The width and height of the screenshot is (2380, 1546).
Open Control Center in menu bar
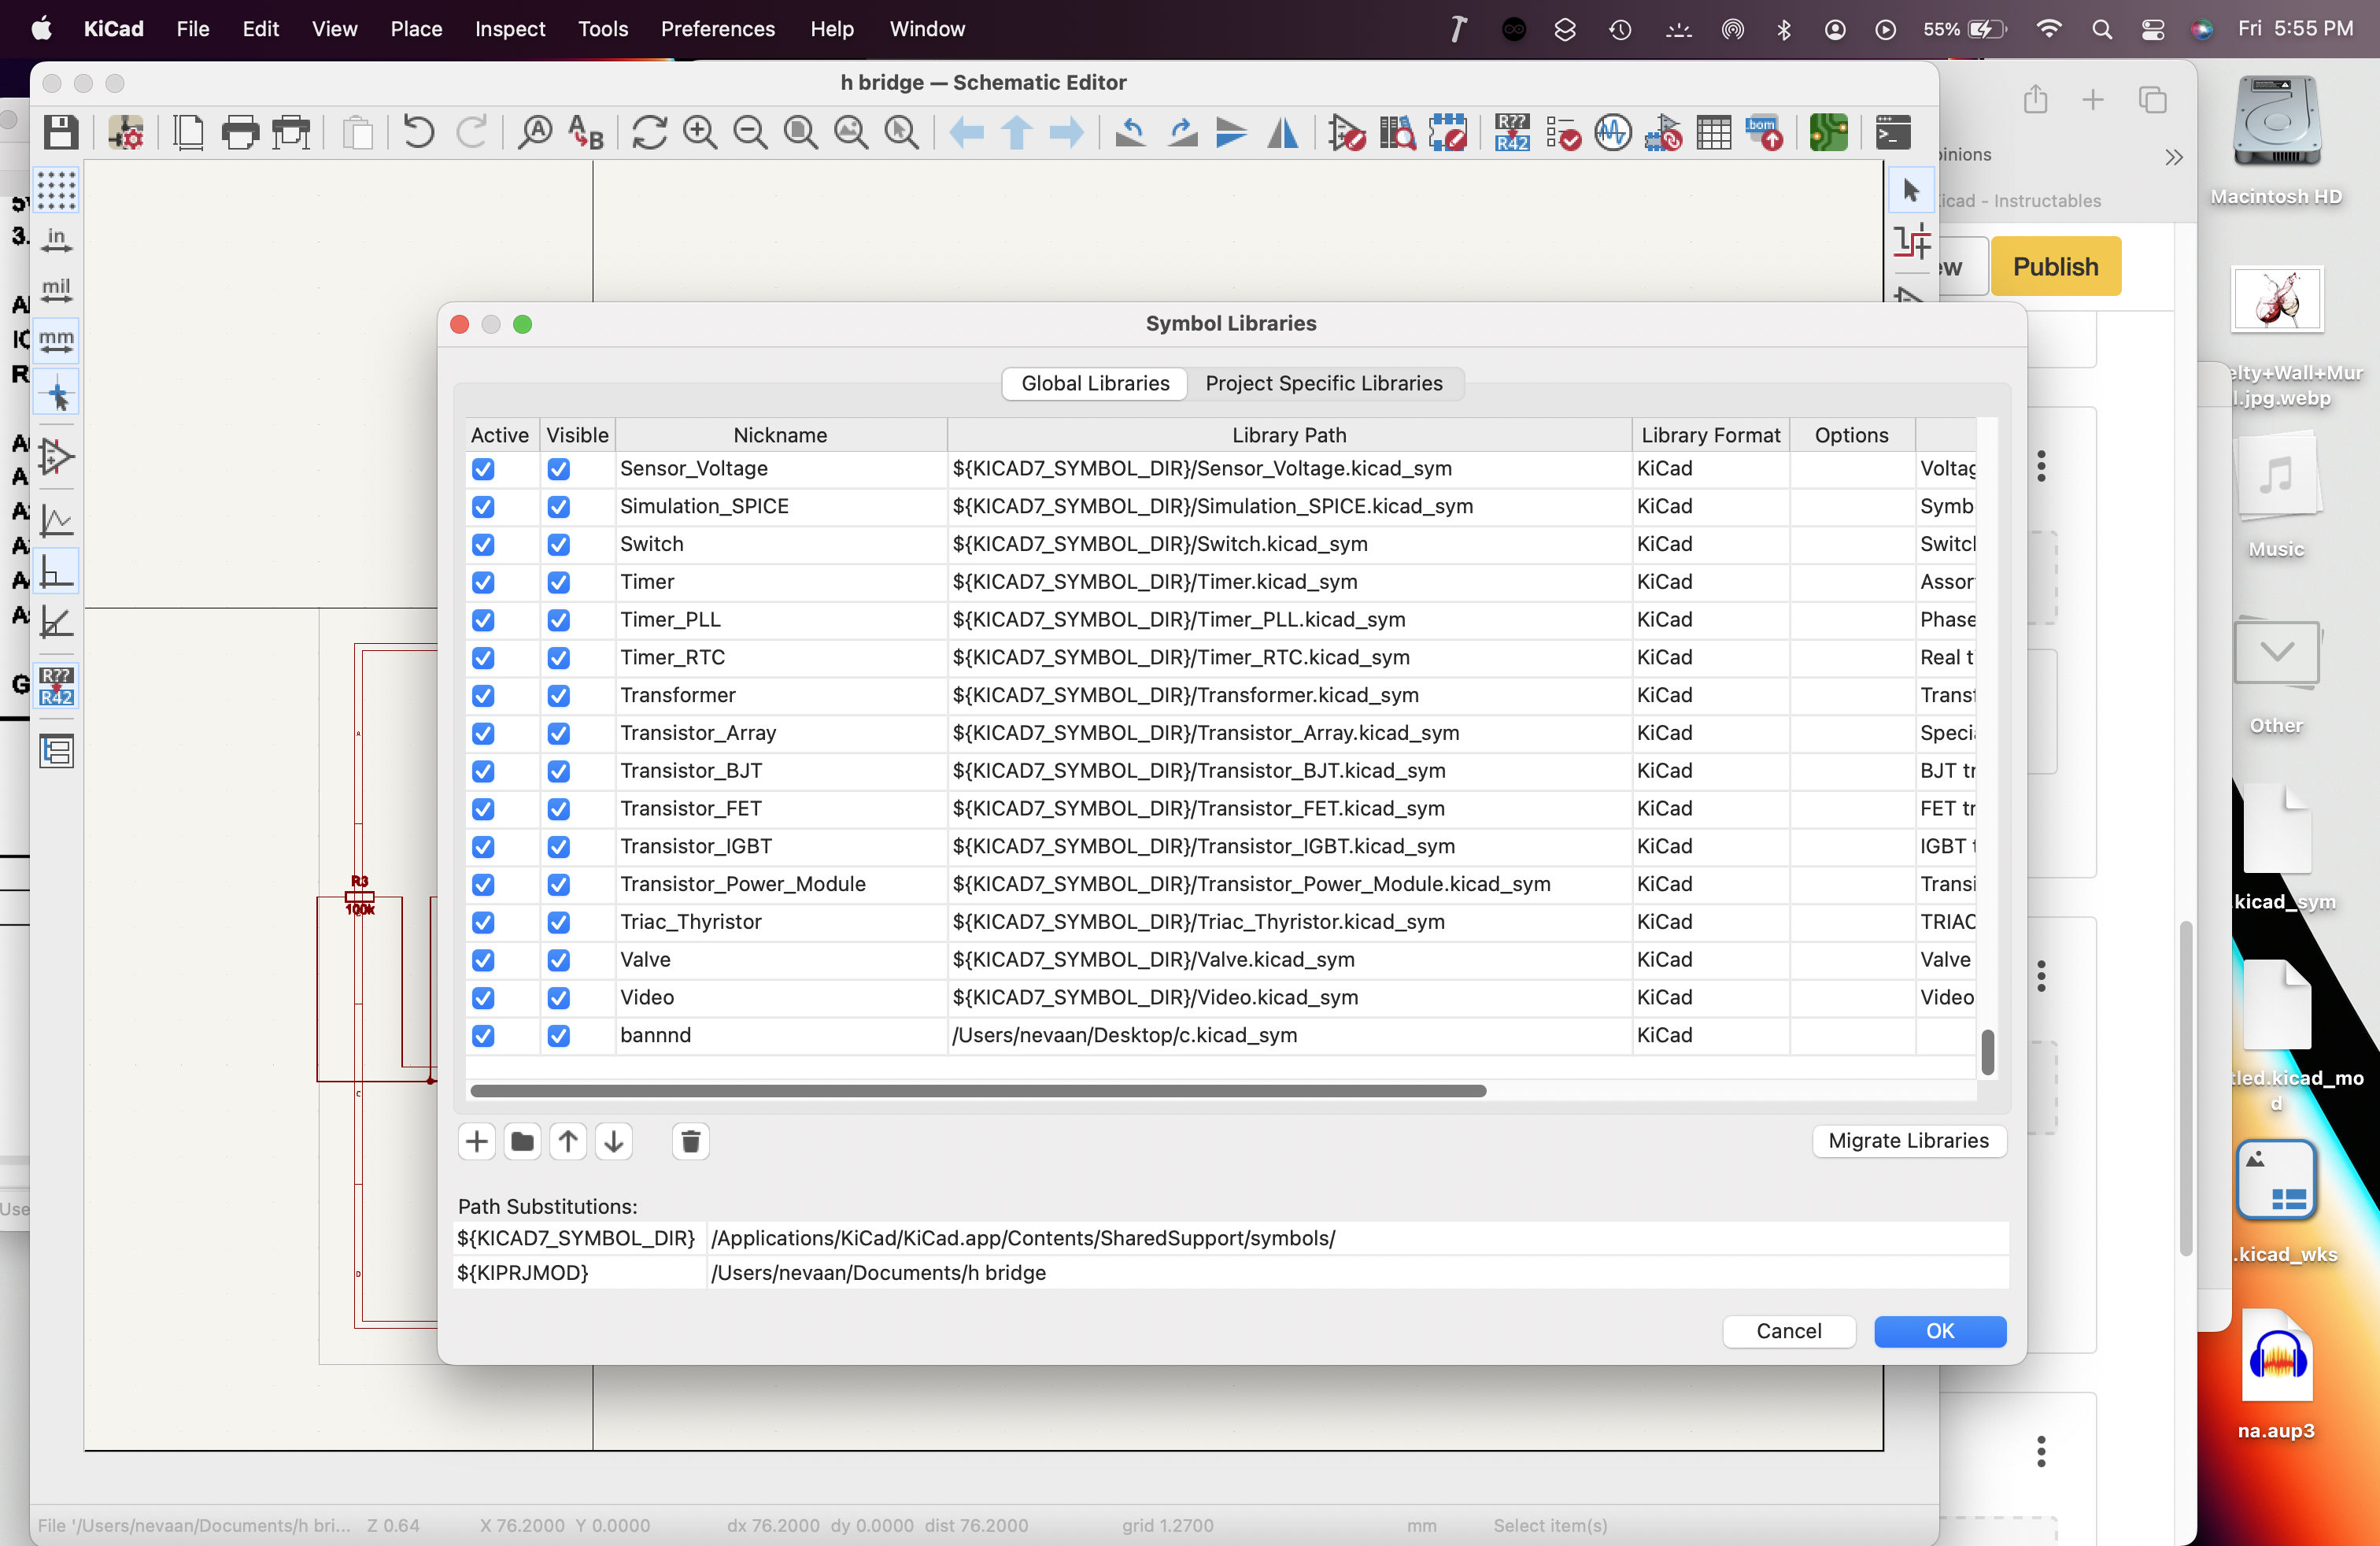tap(2152, 29)
